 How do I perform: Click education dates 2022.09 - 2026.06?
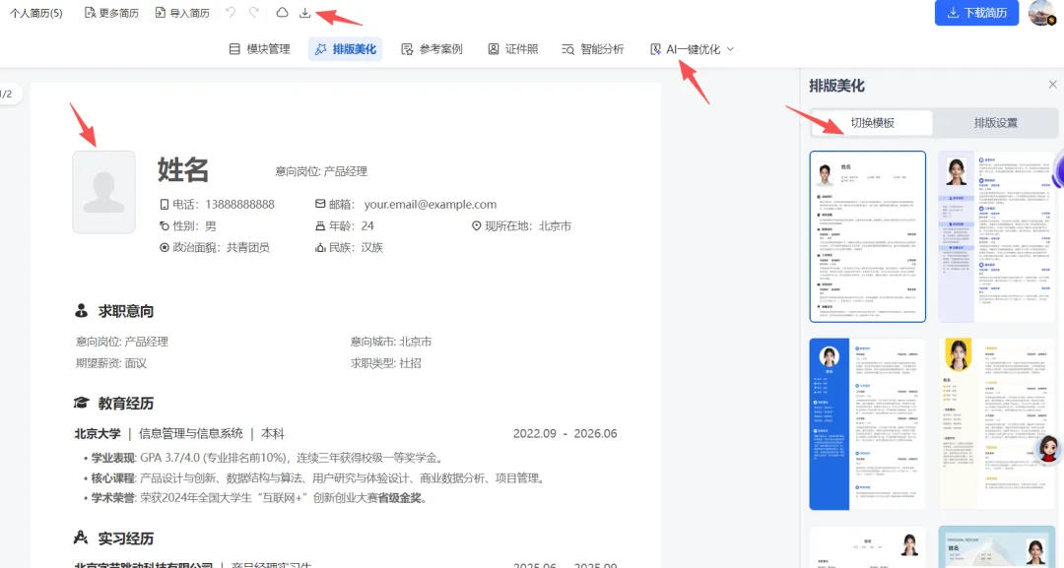point(565,434)
